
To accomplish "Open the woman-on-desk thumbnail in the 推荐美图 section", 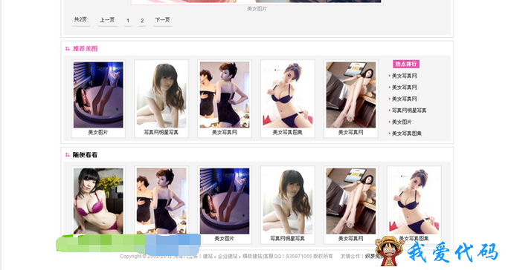I will click(x=351, y=94).
